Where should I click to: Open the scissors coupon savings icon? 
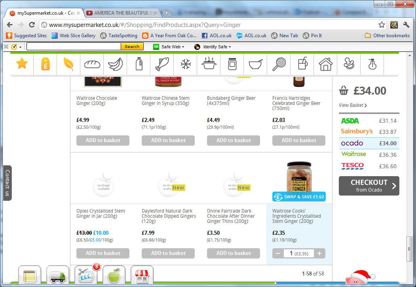click(86, 275)
